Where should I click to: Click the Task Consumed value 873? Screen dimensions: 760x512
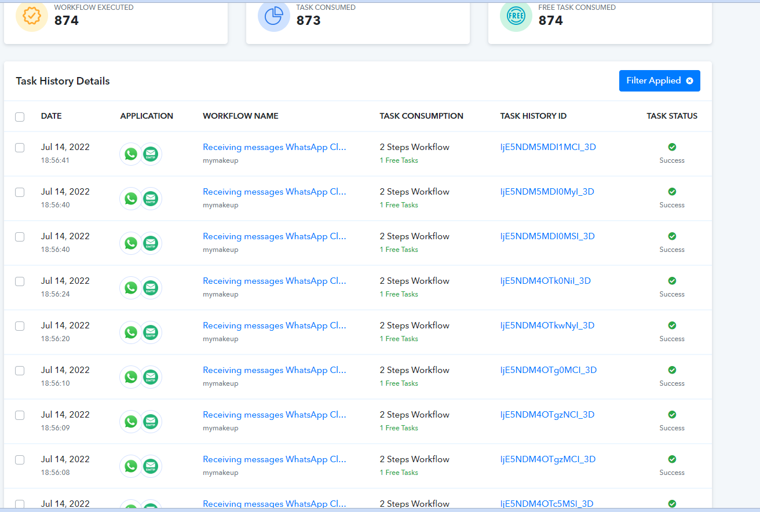[x=309, y=20]
